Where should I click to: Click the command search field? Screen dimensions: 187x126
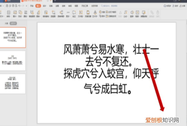(x=109, y=6)
